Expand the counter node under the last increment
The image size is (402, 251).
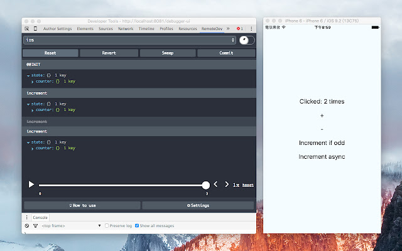click(33, 149)
